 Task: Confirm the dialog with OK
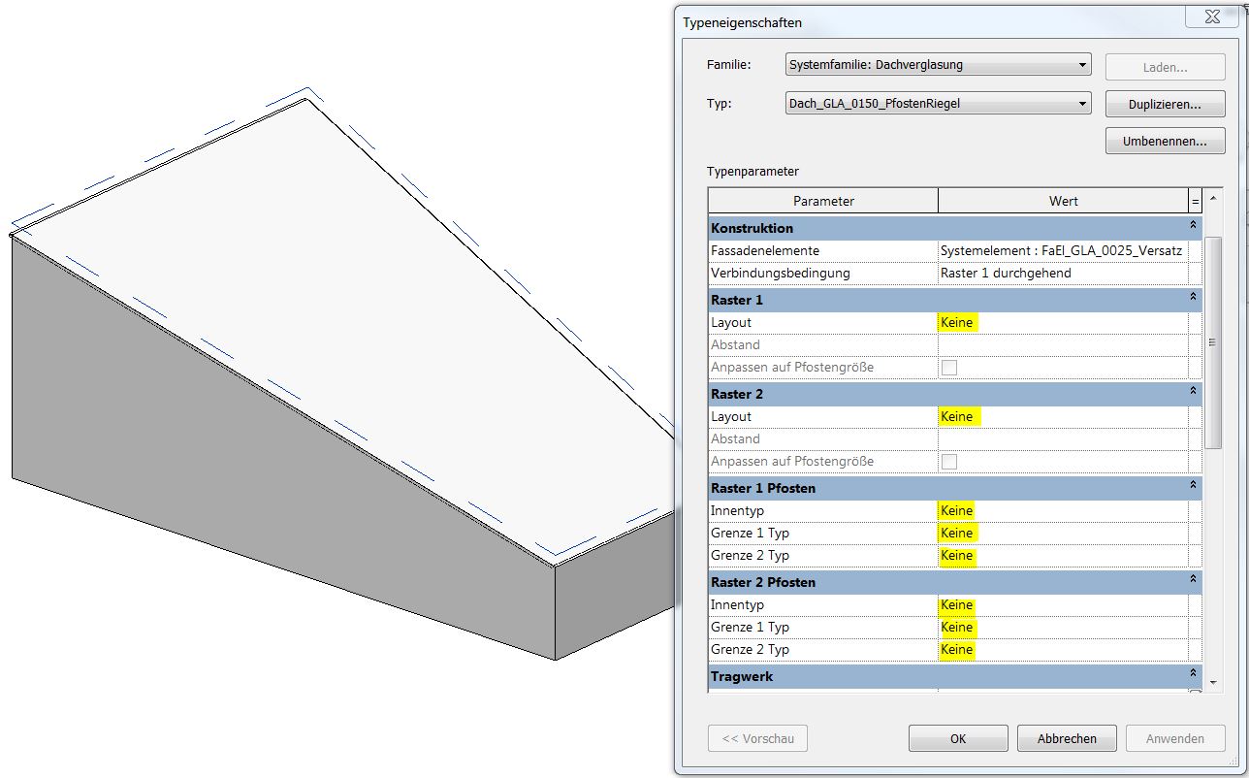(957, 738)
